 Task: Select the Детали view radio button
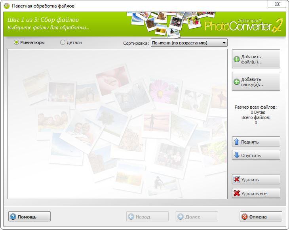tap(63, 42)
